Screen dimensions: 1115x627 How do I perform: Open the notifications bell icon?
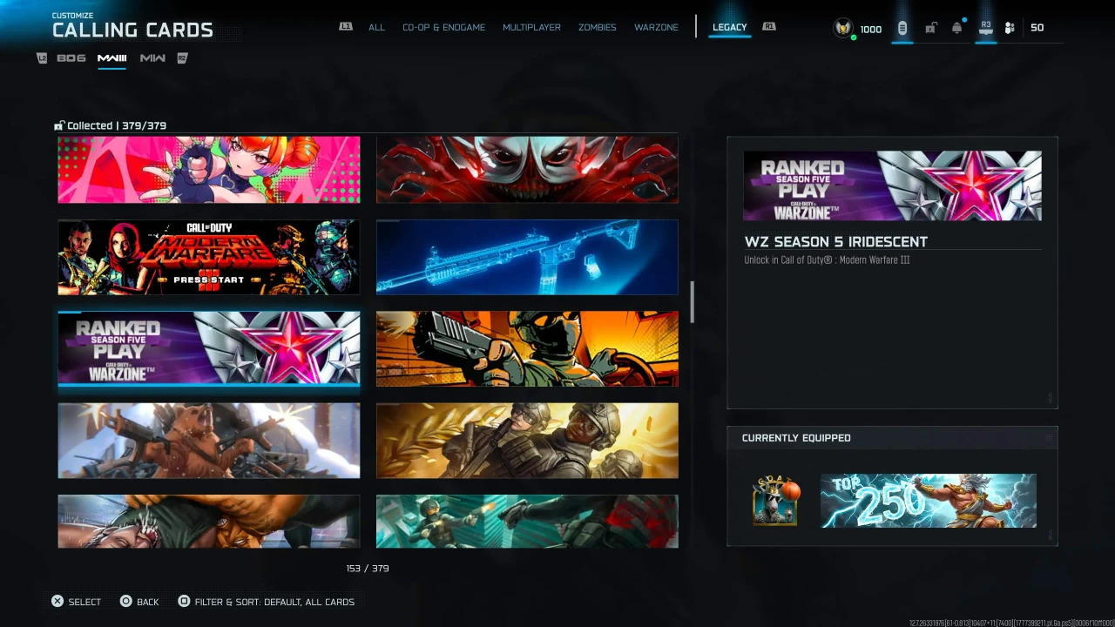point(957,28)
